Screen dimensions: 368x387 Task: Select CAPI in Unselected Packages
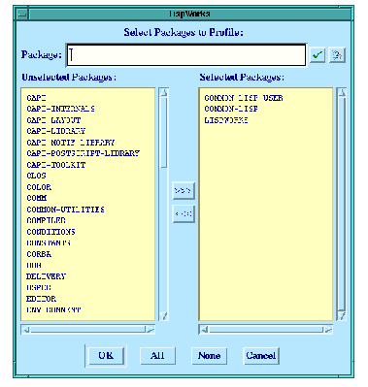[36, 98]
